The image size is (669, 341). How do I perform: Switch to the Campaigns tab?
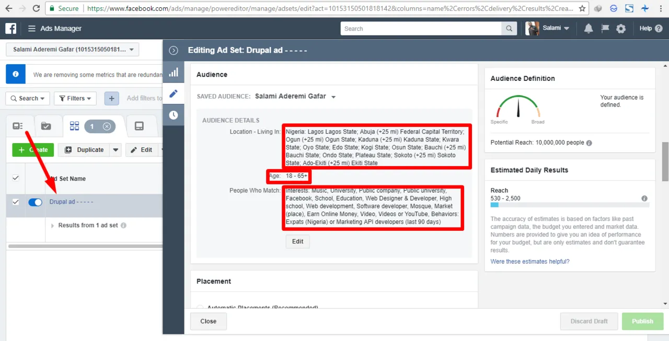tap(46, 126)
